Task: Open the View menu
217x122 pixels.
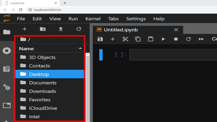Action: [55, 19]
